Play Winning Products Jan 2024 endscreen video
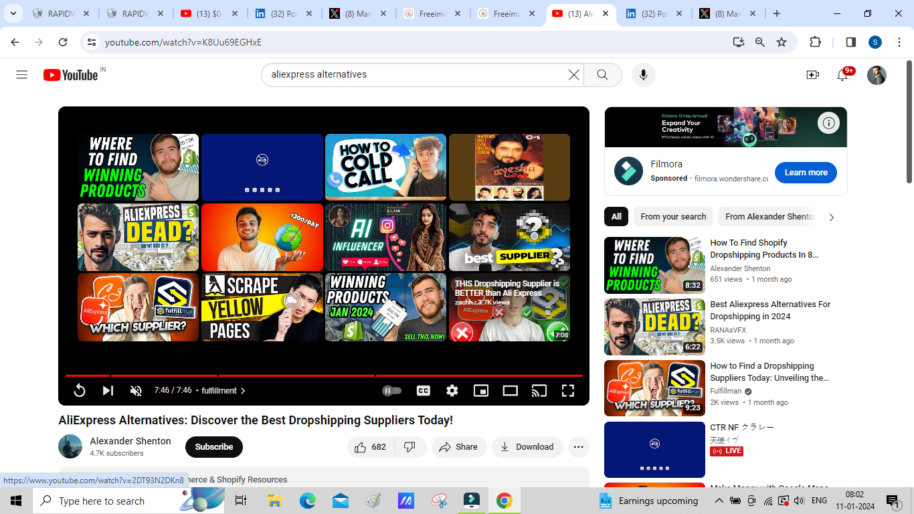The image size is (914, 514). (x=385, y=307)
